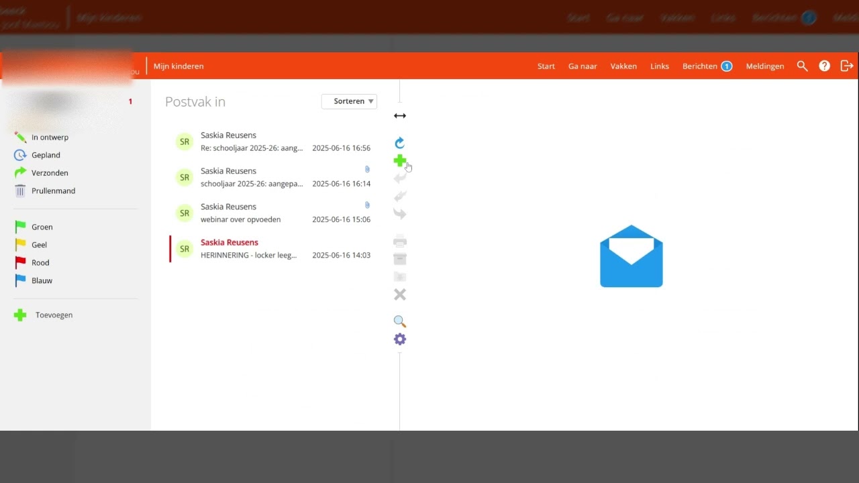The height and width of the screenshot is (483, 859).
Task: Click the Mijn kinderen link
Action: tap(179, 66)
